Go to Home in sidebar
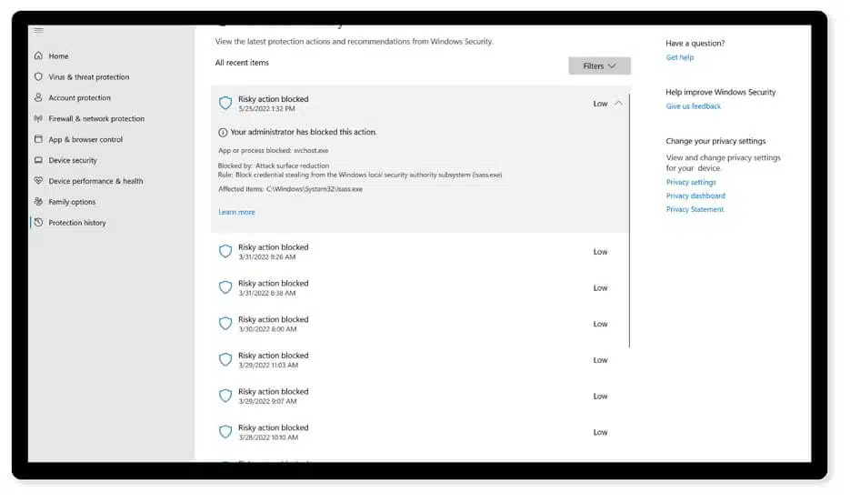 (x=58, y=55)
